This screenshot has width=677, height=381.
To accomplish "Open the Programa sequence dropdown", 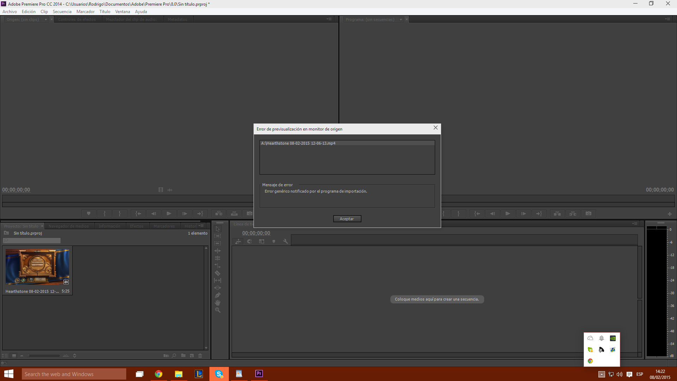I will coord(401,19).
